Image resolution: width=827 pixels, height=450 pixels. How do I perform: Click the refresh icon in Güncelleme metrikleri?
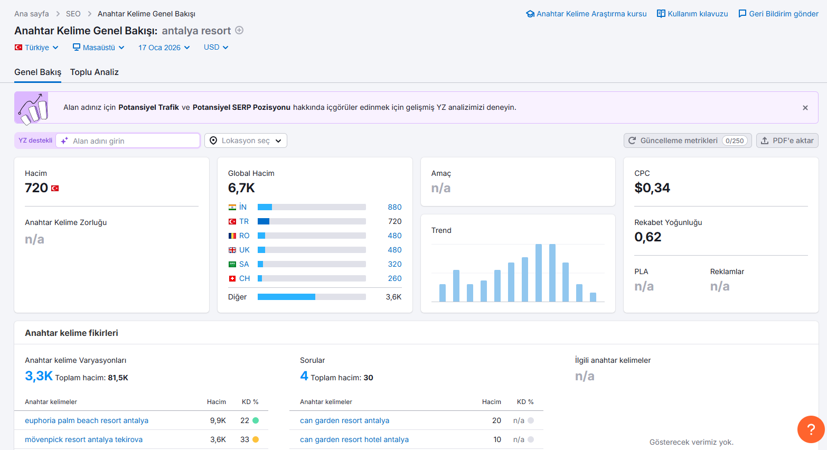coord(632,140)
